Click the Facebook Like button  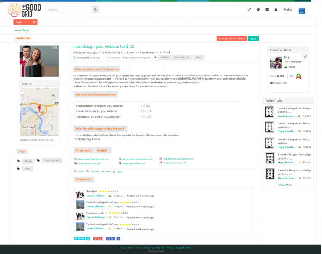click(110, 239)
